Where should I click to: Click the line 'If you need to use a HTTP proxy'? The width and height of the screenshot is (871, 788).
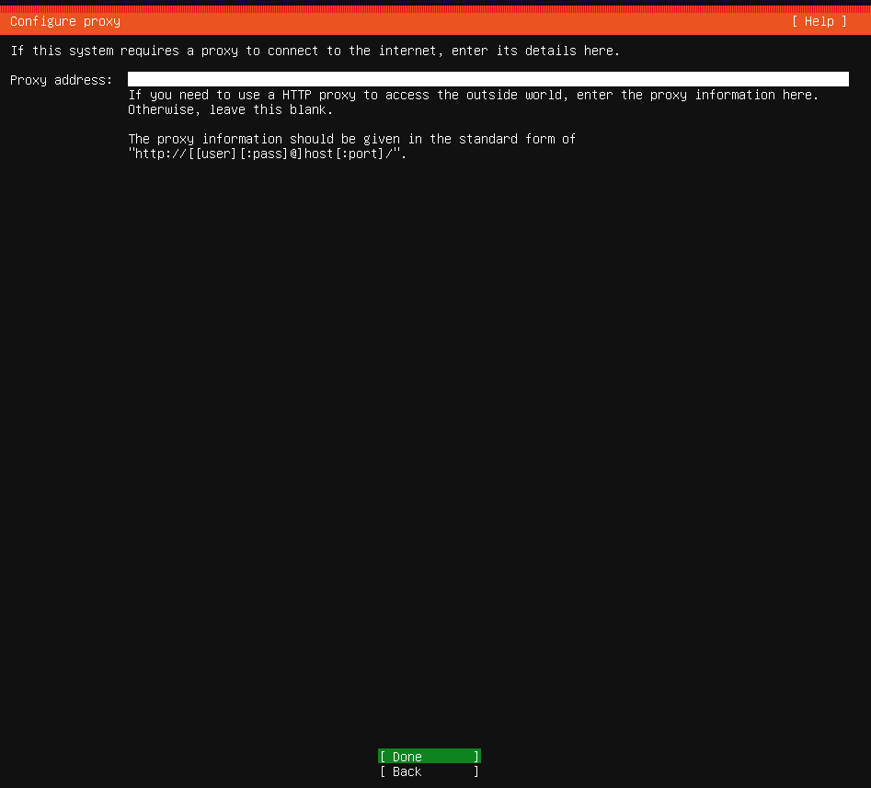click(x=474, y=95)
